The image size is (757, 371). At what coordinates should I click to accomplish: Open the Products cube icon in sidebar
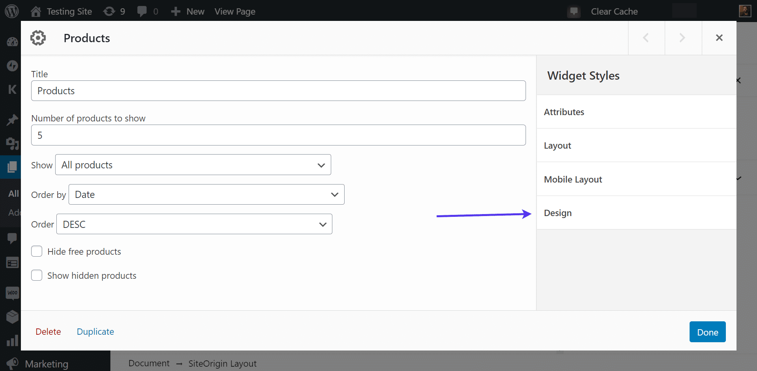click(x=12, y=317)
